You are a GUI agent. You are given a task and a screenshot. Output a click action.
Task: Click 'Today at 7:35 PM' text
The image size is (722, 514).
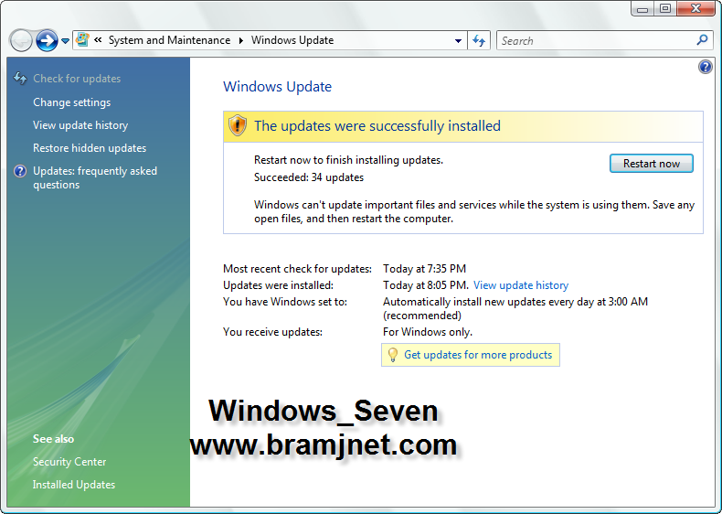(x=425, y=269)
